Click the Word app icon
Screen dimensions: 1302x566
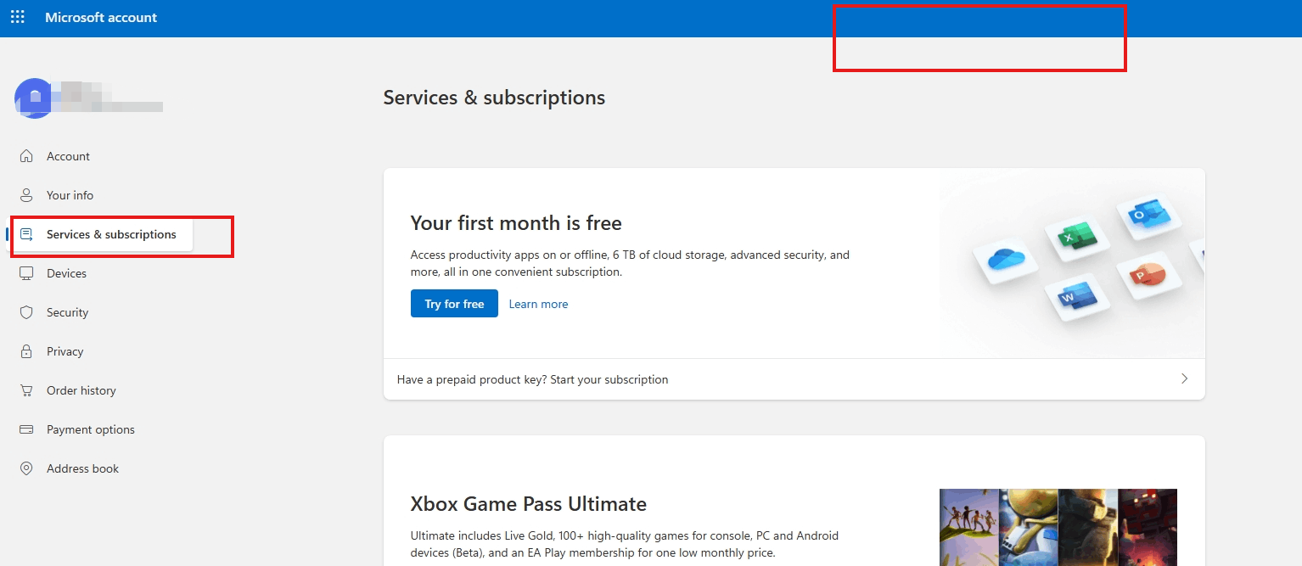pos(1077,296)
